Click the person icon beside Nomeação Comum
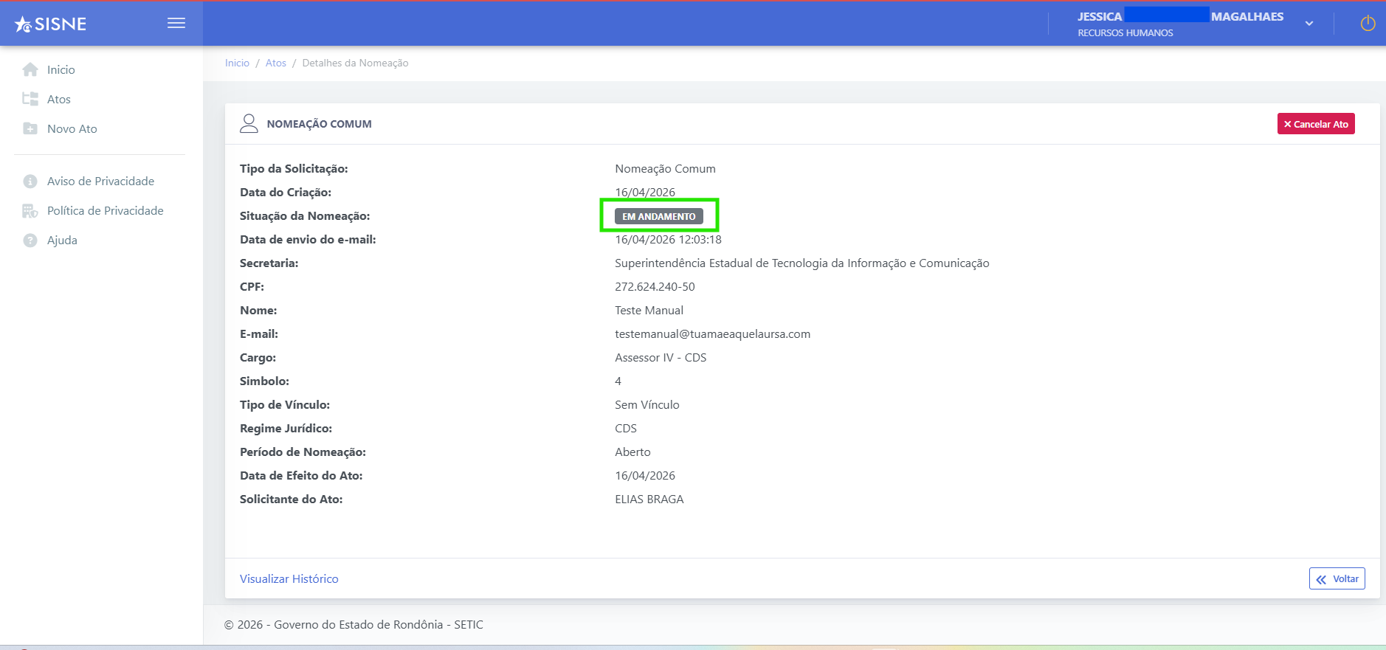 (249, 123)
